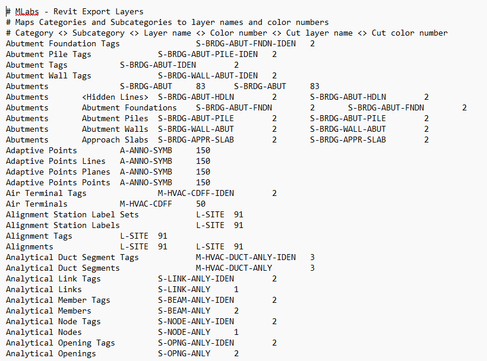Select the Adaptive Points line

tap(41, 150)
